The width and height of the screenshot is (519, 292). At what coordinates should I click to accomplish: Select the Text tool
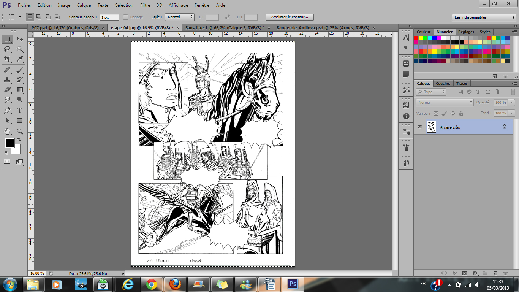click(20, 111)
